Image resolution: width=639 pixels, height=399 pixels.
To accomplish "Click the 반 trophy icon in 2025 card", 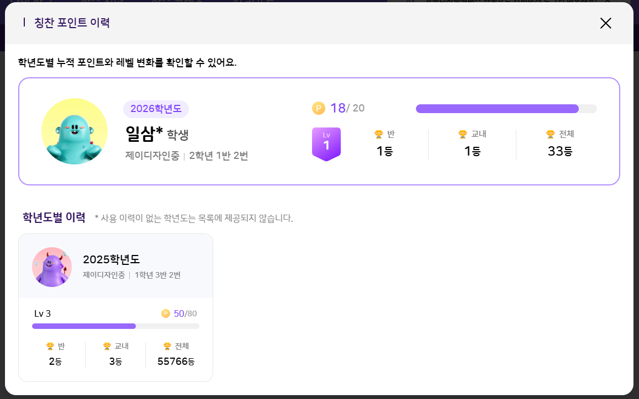I will [x=50, y=347].
